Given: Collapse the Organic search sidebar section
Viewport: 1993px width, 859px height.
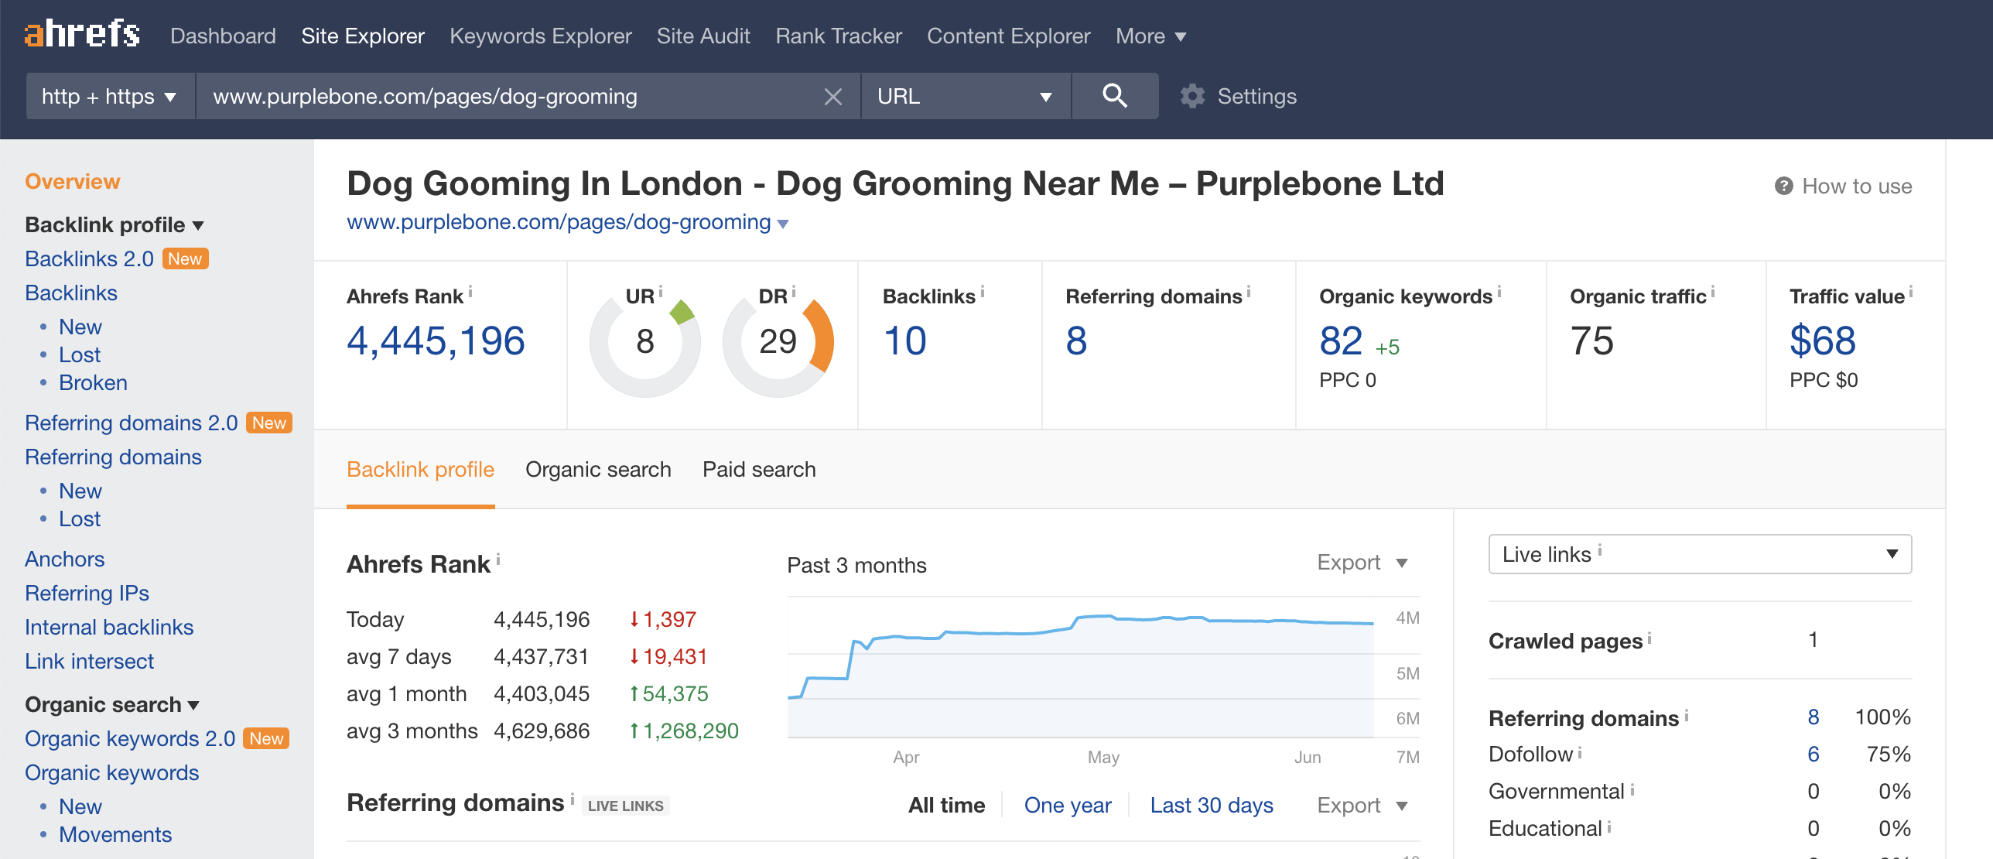Looking at the screenshot, I should coord(112,704).
